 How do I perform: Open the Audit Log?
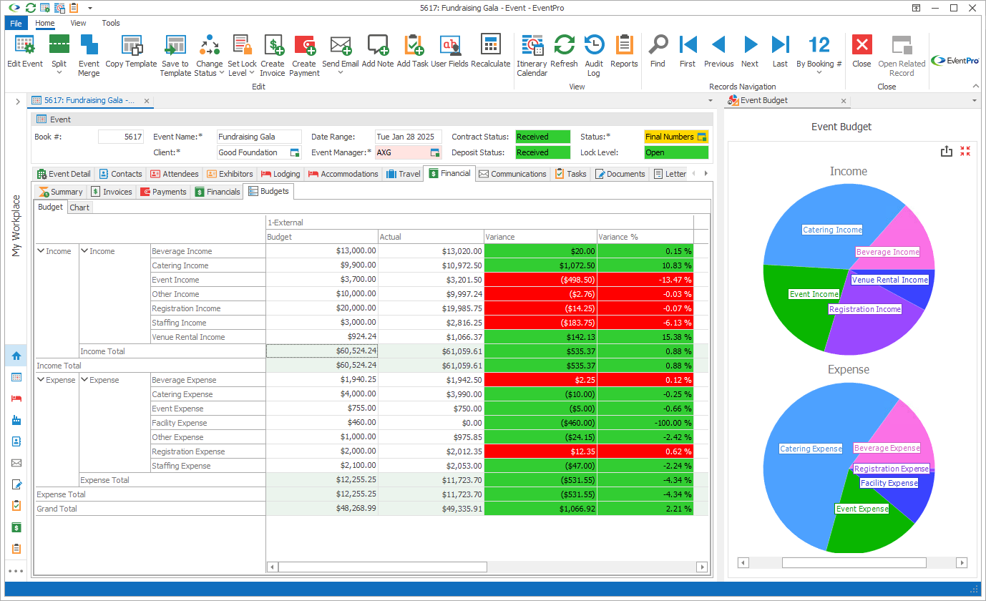[594, 45]
